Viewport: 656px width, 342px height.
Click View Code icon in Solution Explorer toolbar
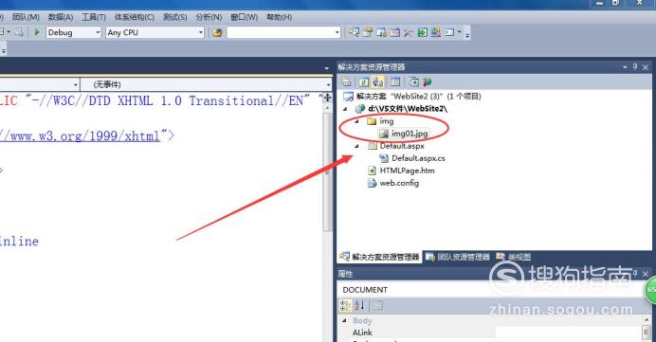(x=395, y=81)
